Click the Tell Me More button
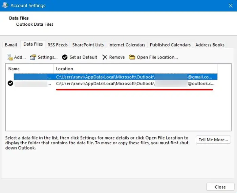Image resolution: width=237 pixels, height=193 pixels. [x=213, y=140]
